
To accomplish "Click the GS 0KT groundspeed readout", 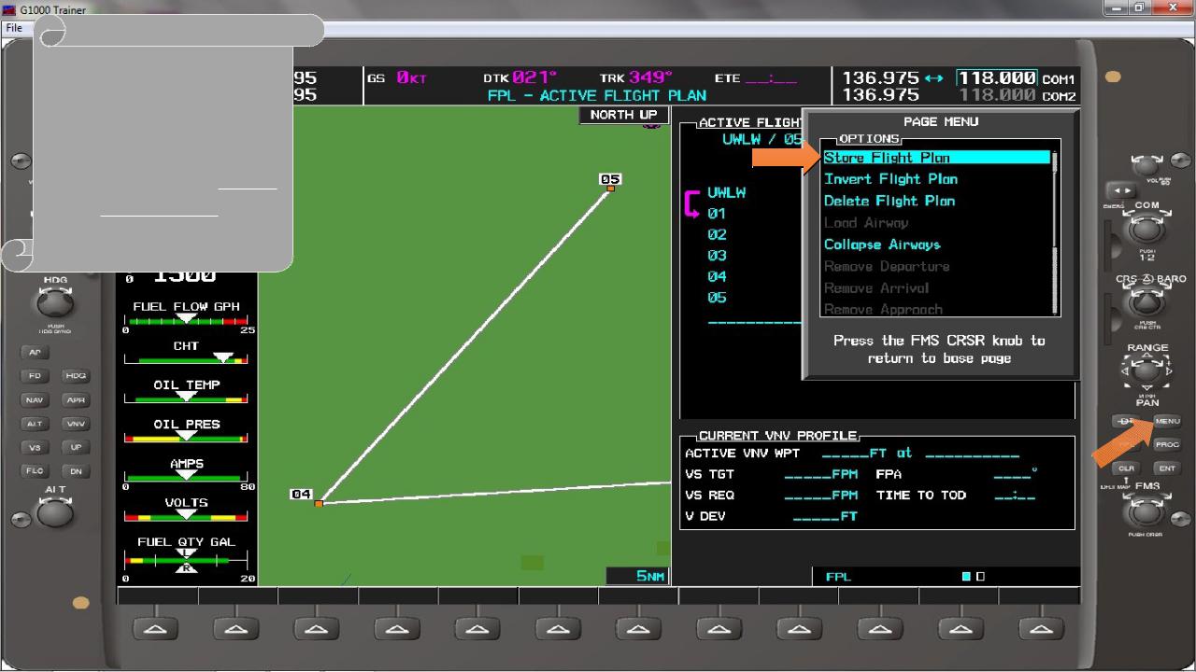I will click(397, 78).
